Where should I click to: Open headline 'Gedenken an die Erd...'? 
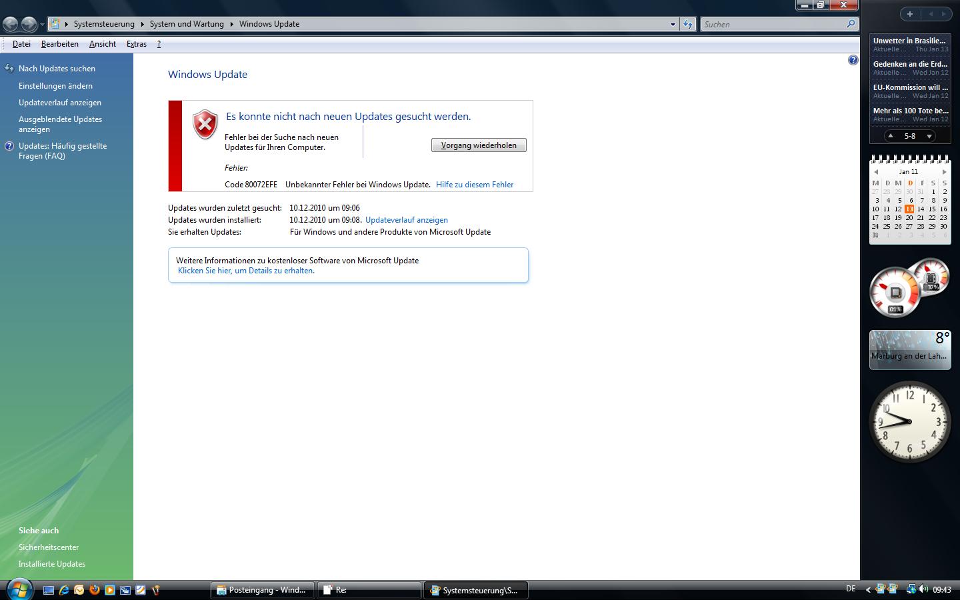coord(910,64)
